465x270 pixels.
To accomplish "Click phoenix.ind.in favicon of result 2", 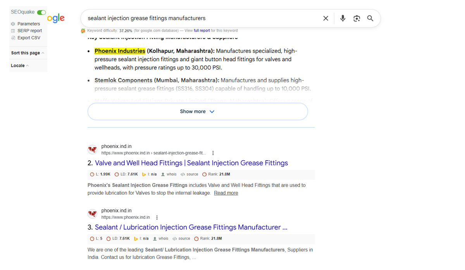I will point(92,149).
